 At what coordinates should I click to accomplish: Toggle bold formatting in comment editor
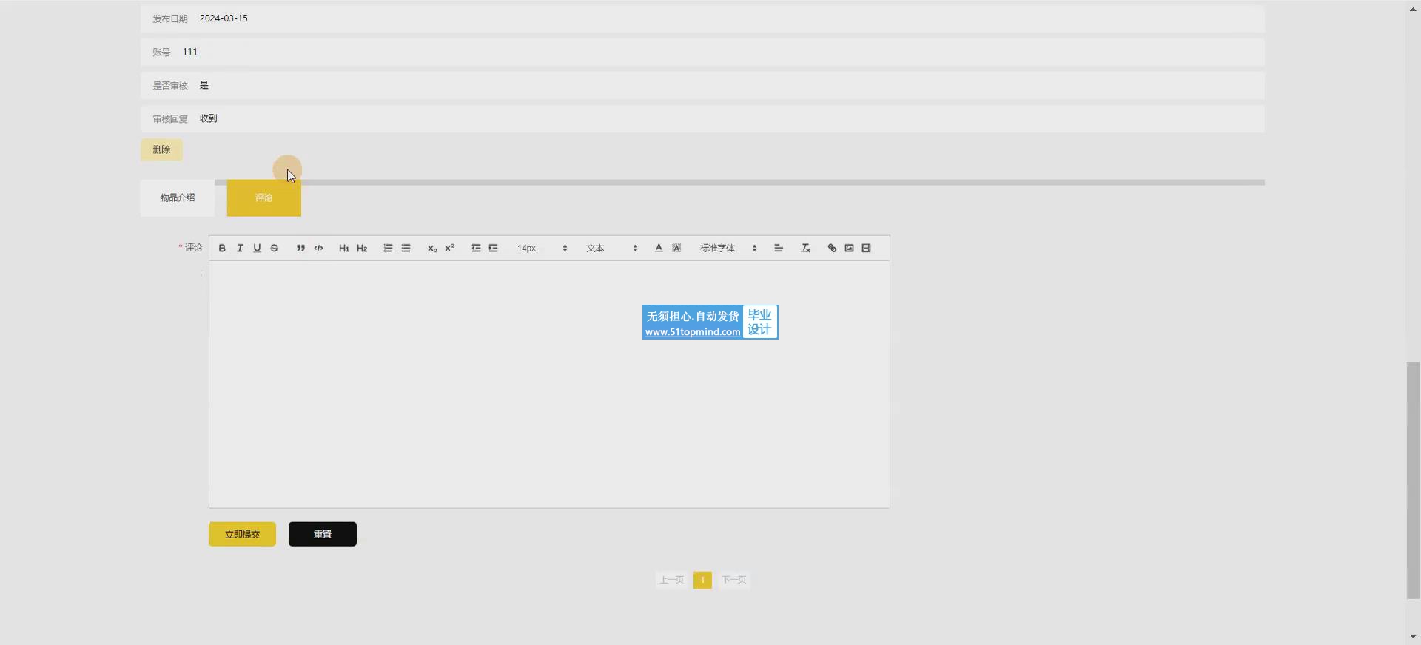pyautogui.click(x=222, y=249)
